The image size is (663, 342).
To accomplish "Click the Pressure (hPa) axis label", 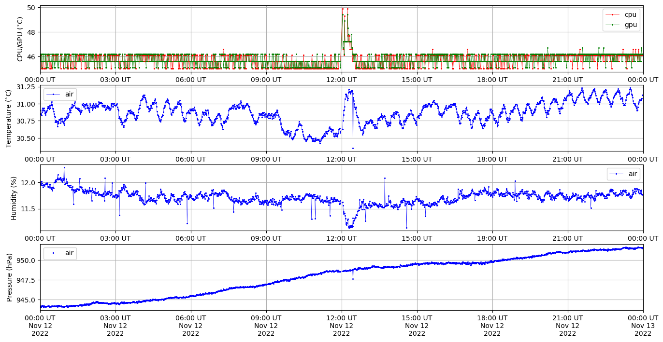I will (x=10, y=277).
